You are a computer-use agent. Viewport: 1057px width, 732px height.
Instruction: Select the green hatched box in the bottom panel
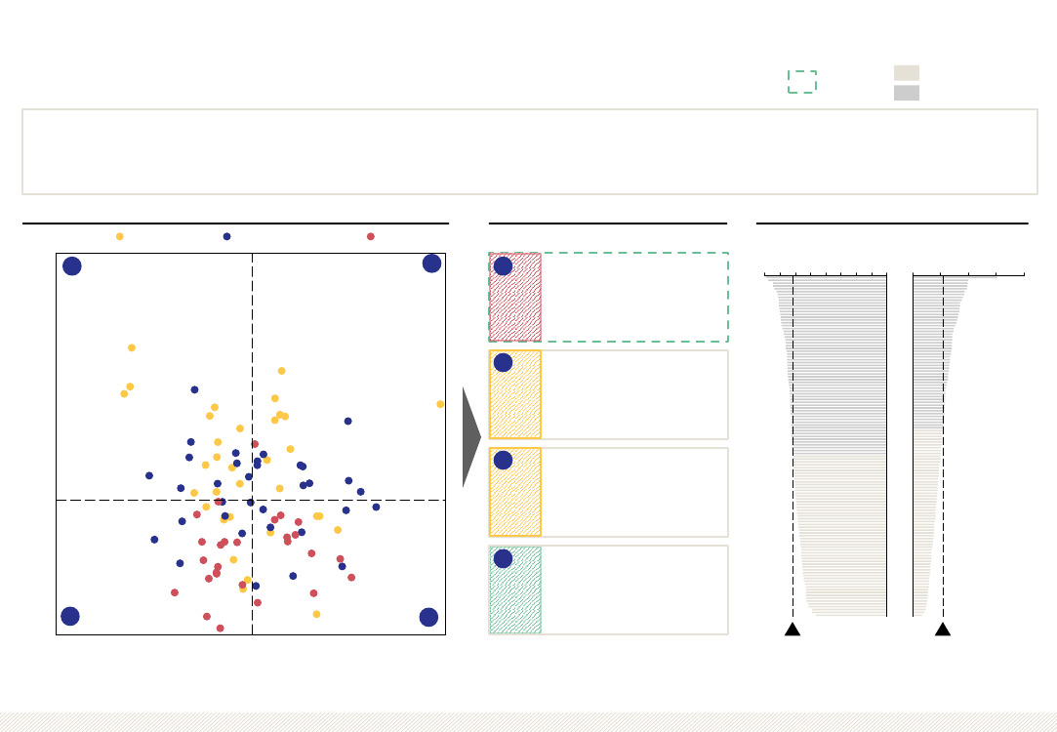515,590
